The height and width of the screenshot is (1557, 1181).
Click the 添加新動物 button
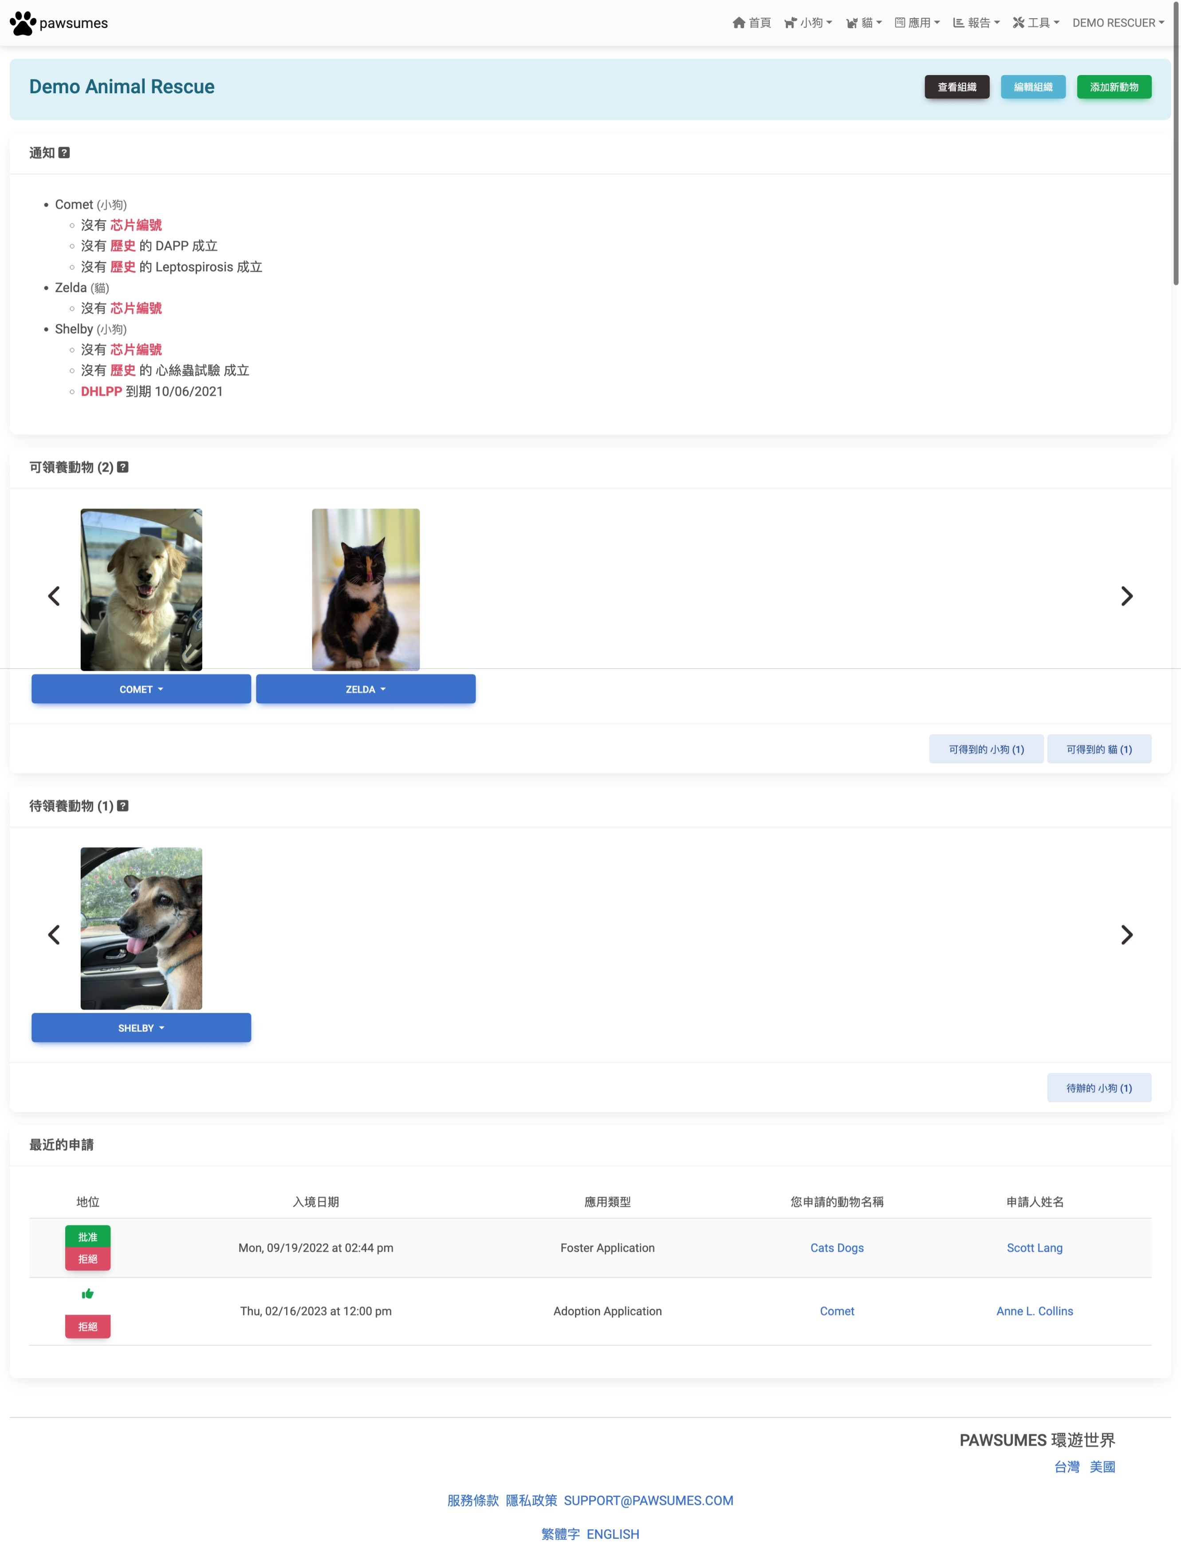(x=1114, y=87)
